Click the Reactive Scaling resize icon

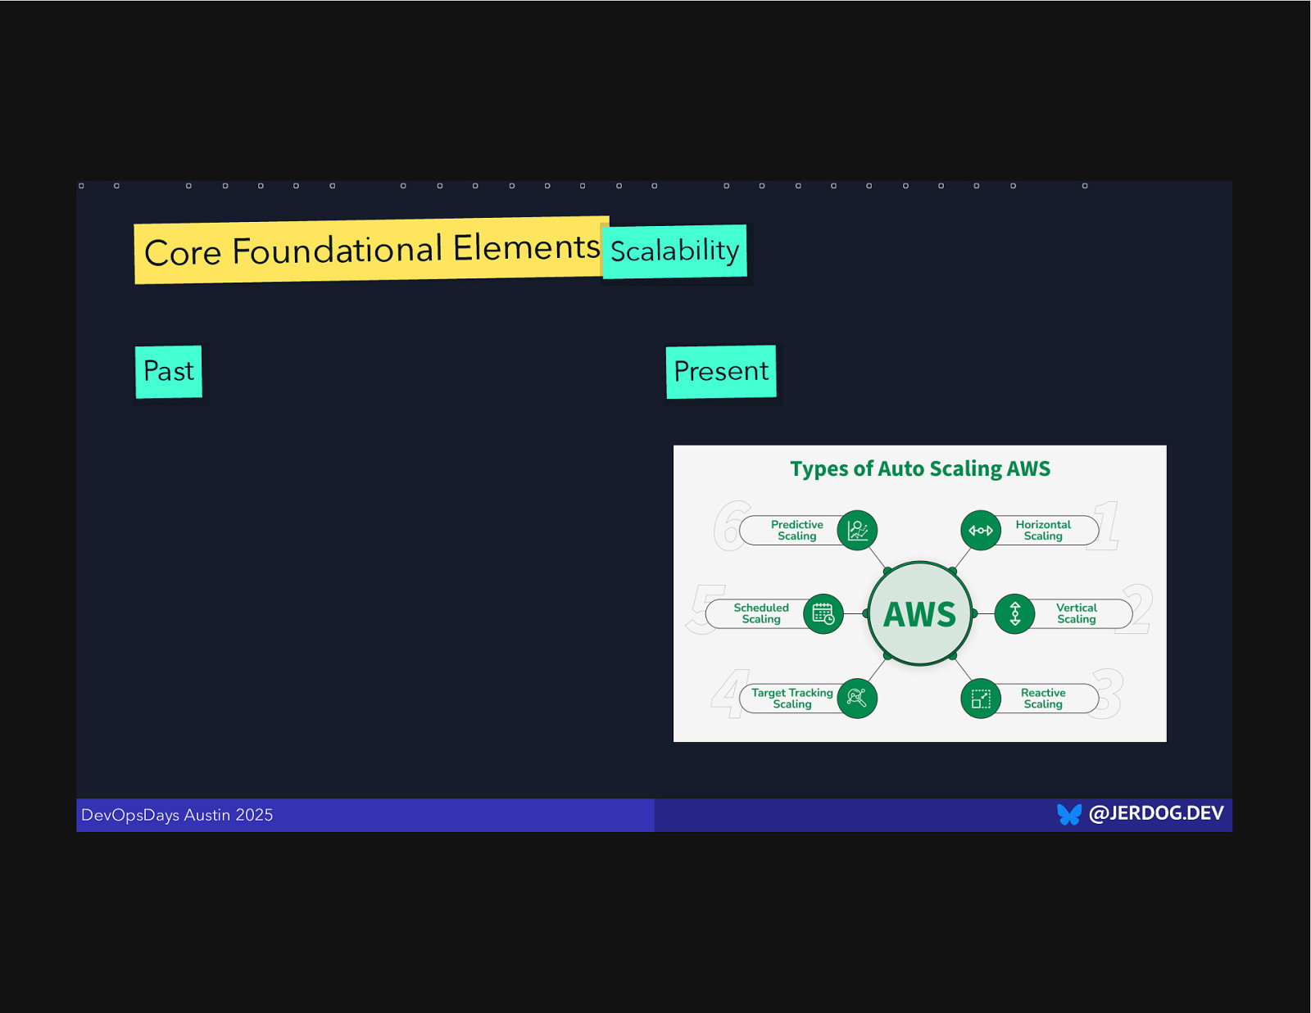click(981, 699)
